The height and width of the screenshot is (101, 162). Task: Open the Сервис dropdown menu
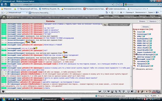(151, 12)
